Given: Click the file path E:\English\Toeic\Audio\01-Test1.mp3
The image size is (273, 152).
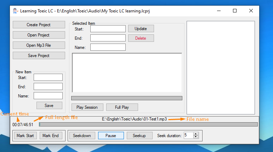Looking at the screenshot, I should [x=134, y=119].
